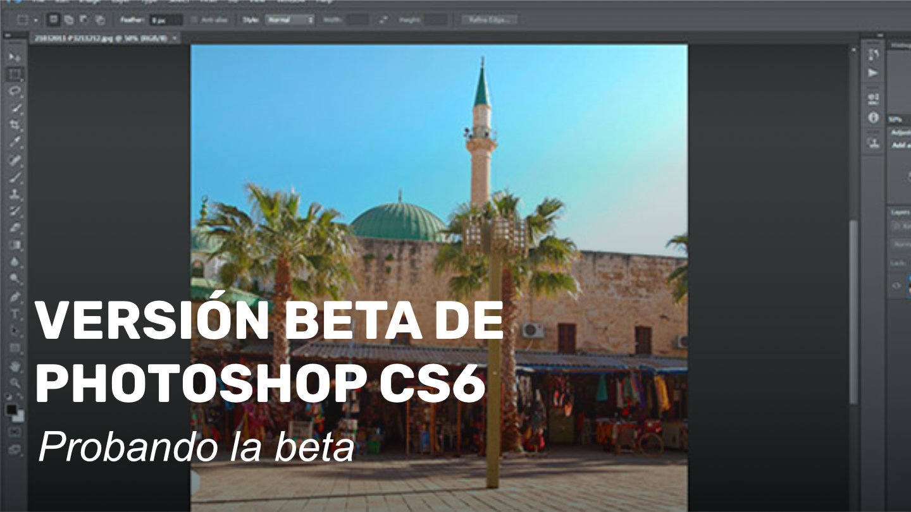Select the Brush tool

click(15, 176)
